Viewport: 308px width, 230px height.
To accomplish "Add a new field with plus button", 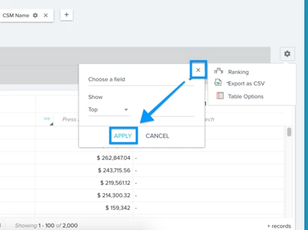I will click(67, 14).
